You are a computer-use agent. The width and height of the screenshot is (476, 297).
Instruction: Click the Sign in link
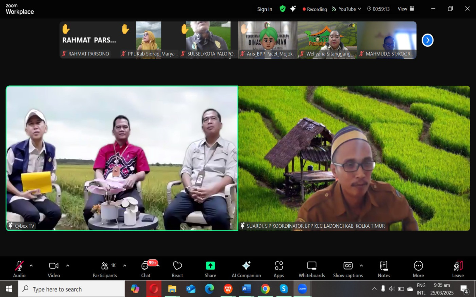click(265, 9)
